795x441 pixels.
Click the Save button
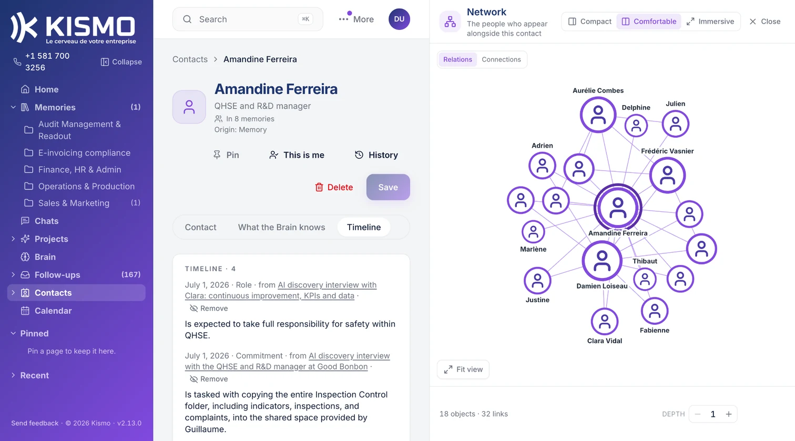click(388, 187)
